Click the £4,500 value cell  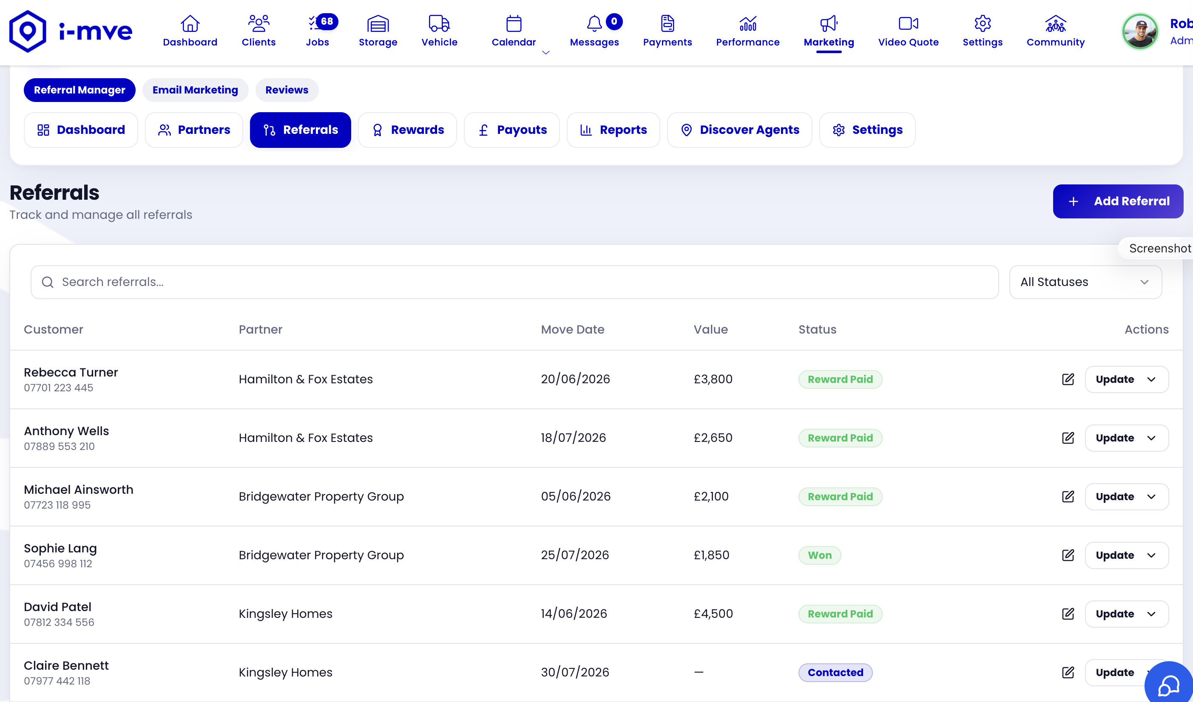713,614
